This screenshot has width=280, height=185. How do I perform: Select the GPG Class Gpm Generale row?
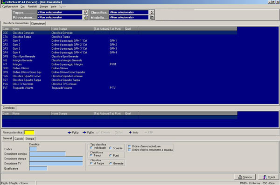tap(119, 56)
